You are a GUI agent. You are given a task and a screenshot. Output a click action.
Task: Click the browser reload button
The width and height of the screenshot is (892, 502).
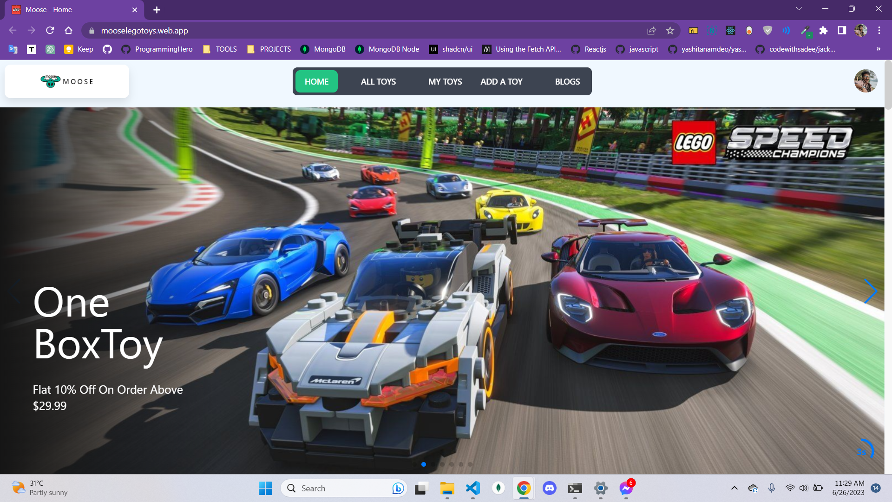tap(50, 30)
